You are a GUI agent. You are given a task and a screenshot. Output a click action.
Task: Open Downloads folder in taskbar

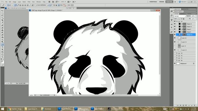tap(48, 109)
